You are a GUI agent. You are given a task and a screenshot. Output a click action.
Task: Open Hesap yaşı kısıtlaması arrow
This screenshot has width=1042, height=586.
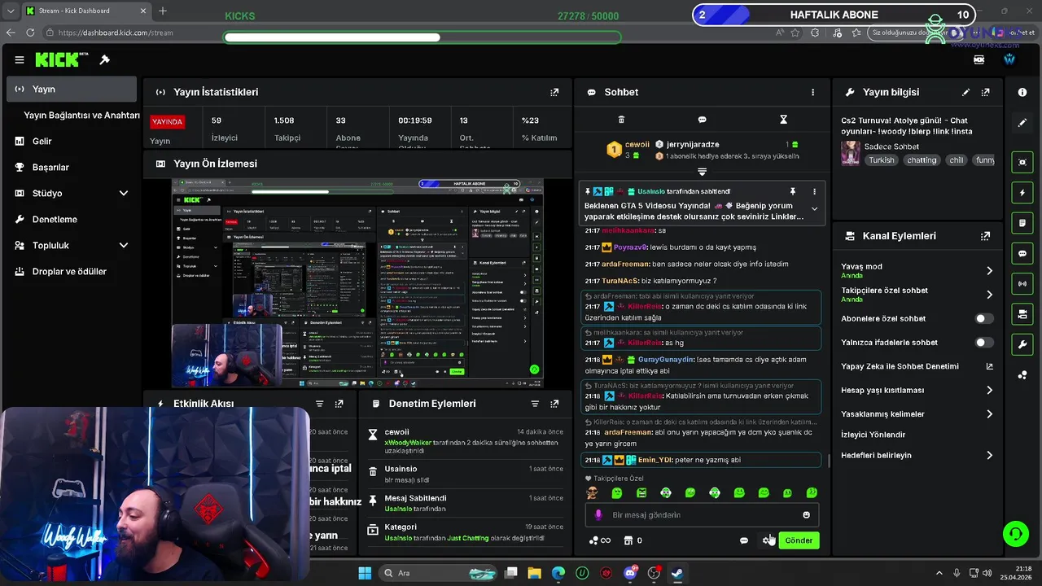[x=989, y=390]
